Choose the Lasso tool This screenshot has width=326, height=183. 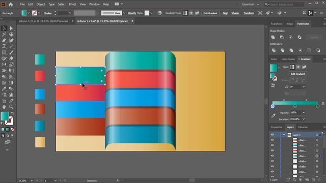click(x=11, y=34)
